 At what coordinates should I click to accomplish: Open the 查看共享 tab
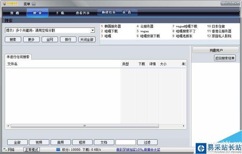(83, 13)
